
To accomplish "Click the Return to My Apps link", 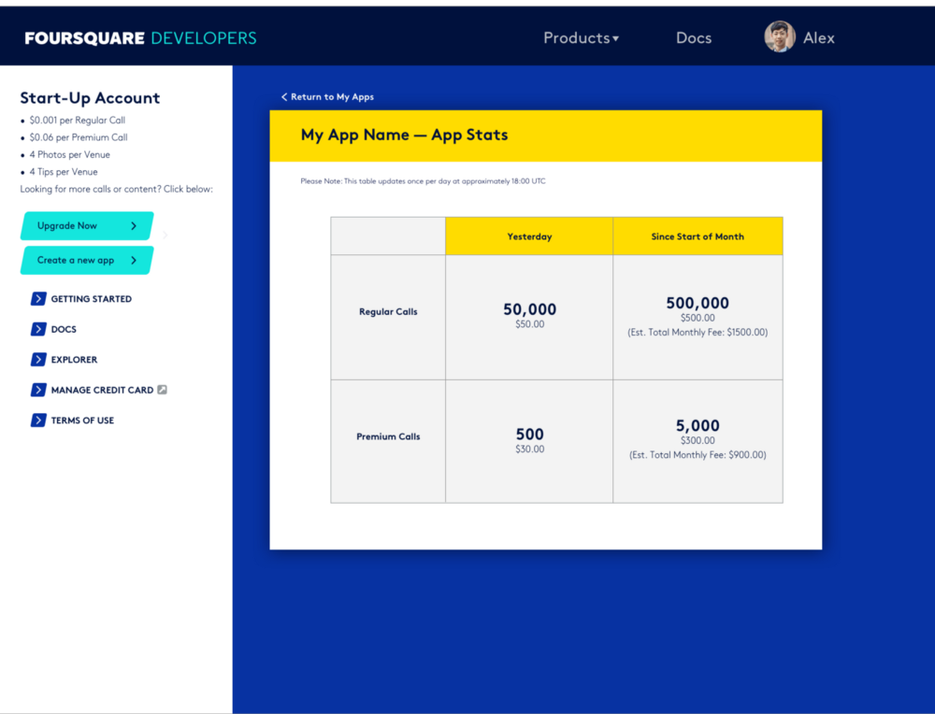I will coord(329,96).
